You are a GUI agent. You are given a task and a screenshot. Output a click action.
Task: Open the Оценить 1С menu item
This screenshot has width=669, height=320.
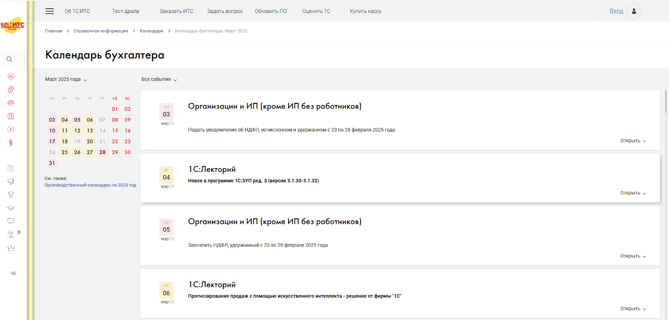click(317, 11)
